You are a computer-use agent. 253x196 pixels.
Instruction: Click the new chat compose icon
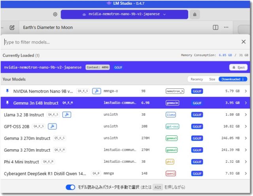(x=12, y=28)
